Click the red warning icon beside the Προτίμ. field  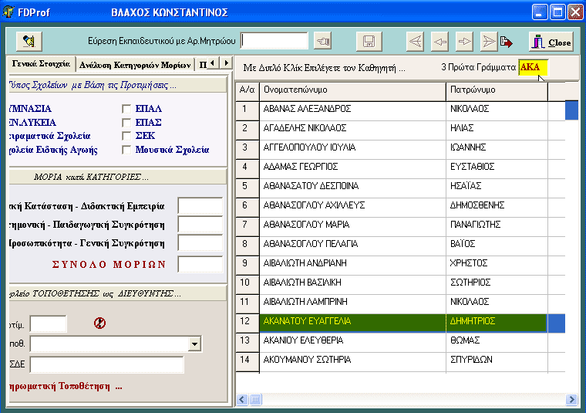(x=99, y=323)
